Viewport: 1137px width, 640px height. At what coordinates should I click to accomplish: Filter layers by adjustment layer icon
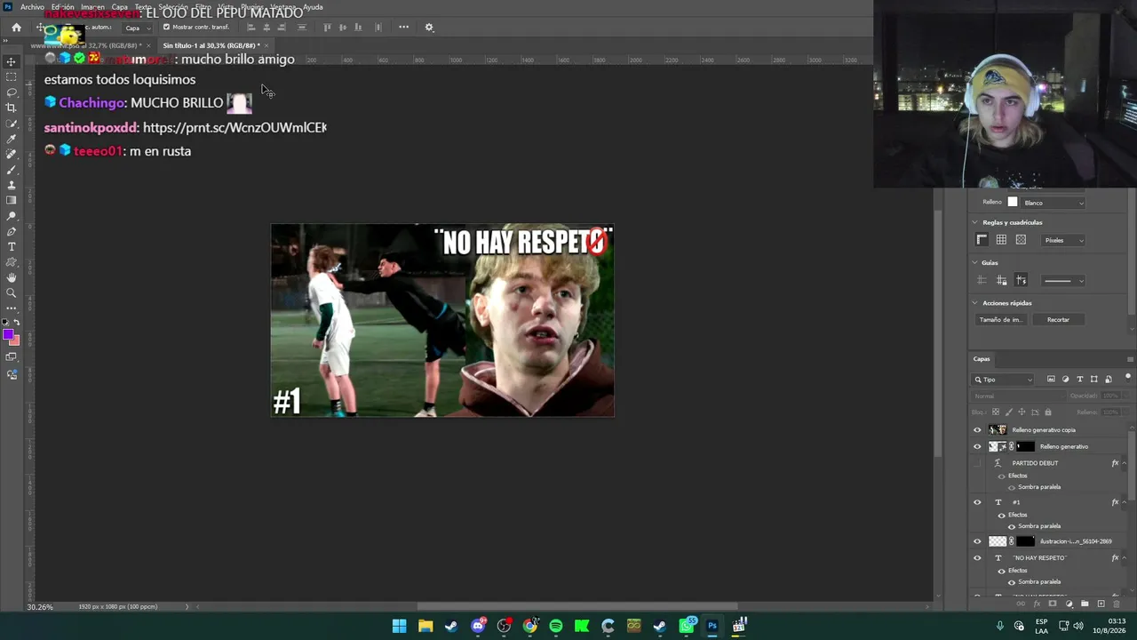(1066, 380)
